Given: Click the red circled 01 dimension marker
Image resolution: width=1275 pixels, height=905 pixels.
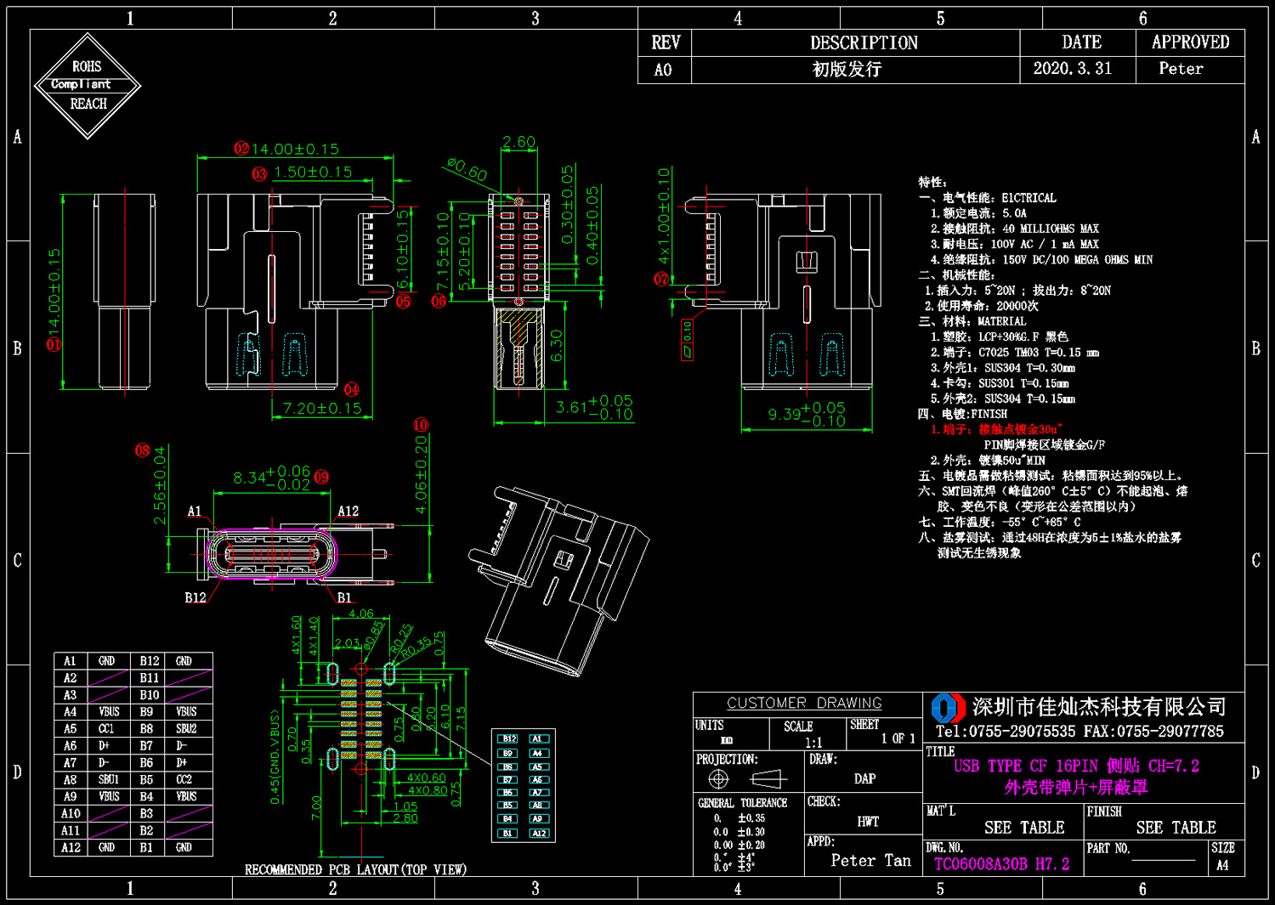Looking at the screenshot, I should (54, 344).
